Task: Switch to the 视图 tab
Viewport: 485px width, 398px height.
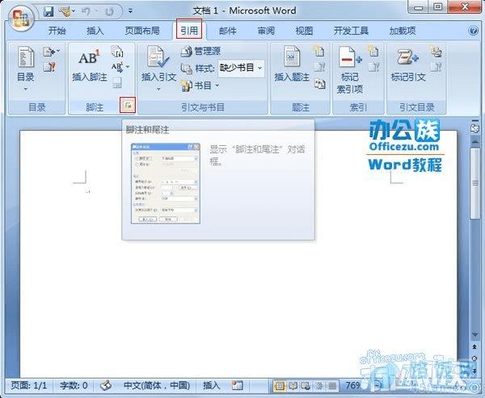Action: tap(304, 31)
